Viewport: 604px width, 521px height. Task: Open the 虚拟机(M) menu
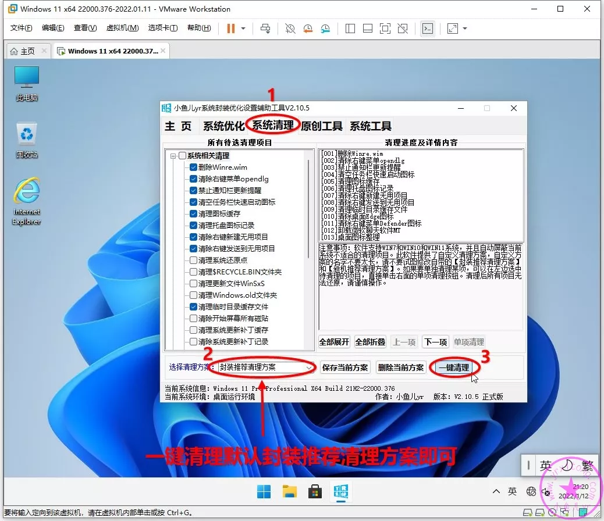coord(122,28)
